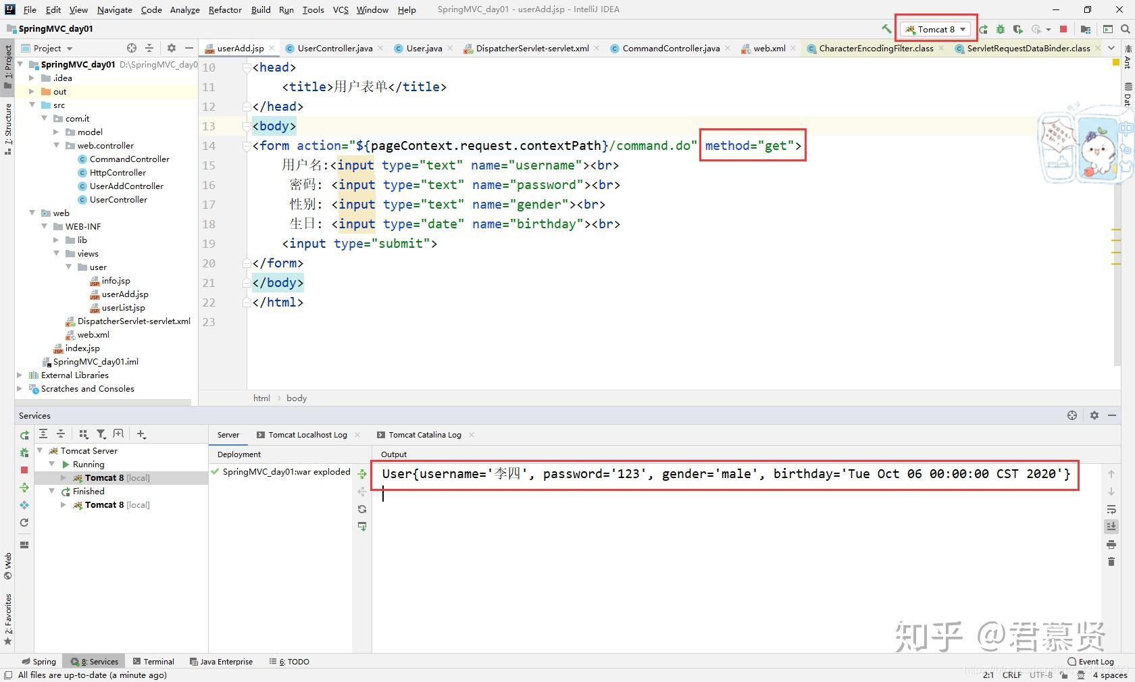This screenshot has height=682, width=1135.
Task: Open the Tomcat Localhost Log tab
Action: click(x=307, y=435)
